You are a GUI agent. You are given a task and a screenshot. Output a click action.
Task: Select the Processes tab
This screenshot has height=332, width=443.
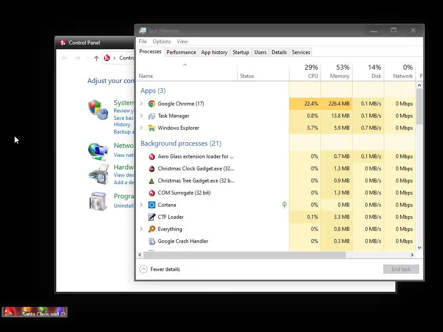click(x=150, y=52)
